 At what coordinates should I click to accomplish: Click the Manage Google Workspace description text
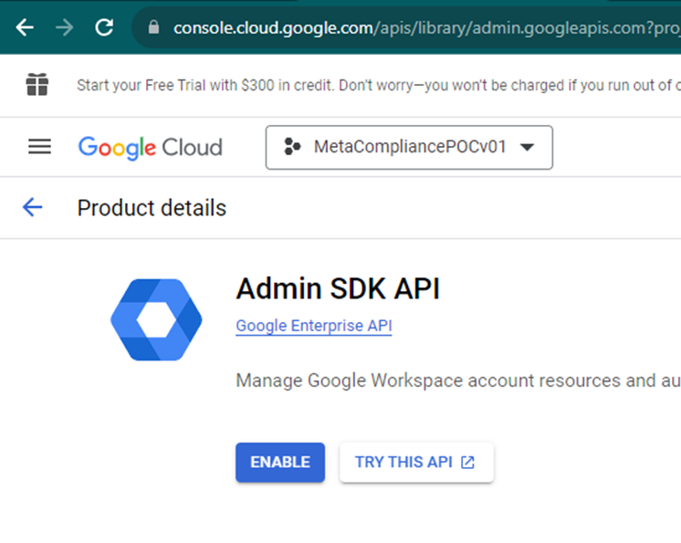(x=458, y=381)
